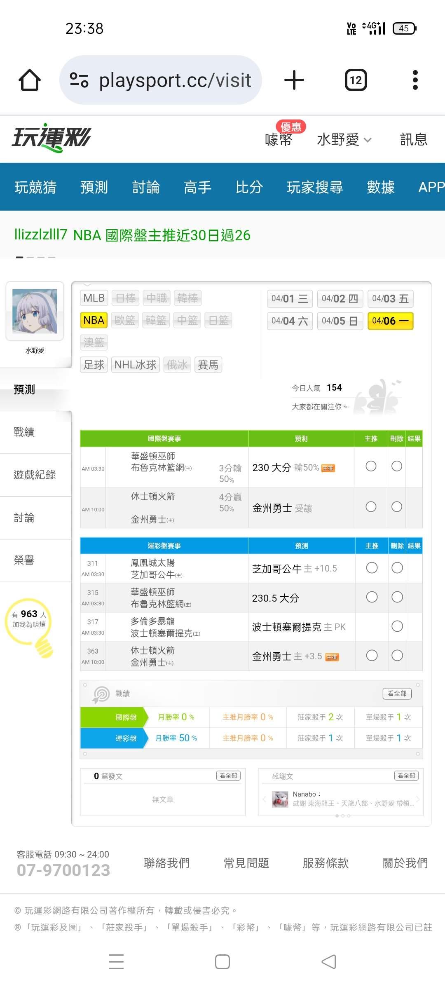Open the 關於我們 footer link
This screenshot has width=445, height=989.
tap(405, 863)
